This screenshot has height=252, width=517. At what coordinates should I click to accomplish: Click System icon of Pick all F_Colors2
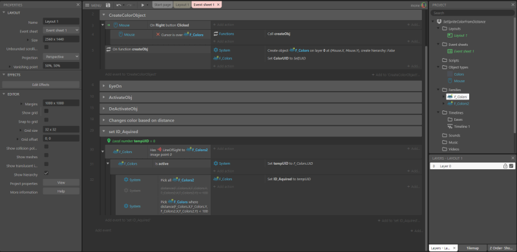point(126,180)
